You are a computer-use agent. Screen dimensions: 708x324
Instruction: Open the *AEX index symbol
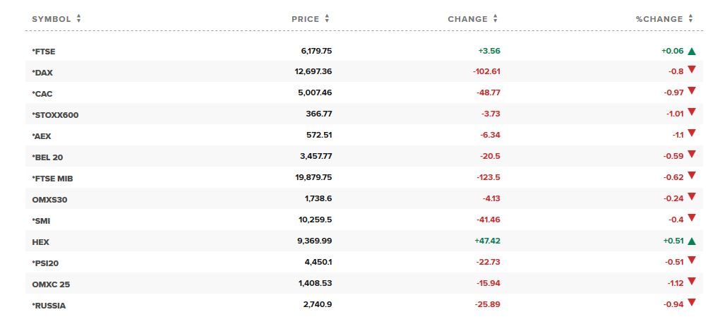point(42,136)
